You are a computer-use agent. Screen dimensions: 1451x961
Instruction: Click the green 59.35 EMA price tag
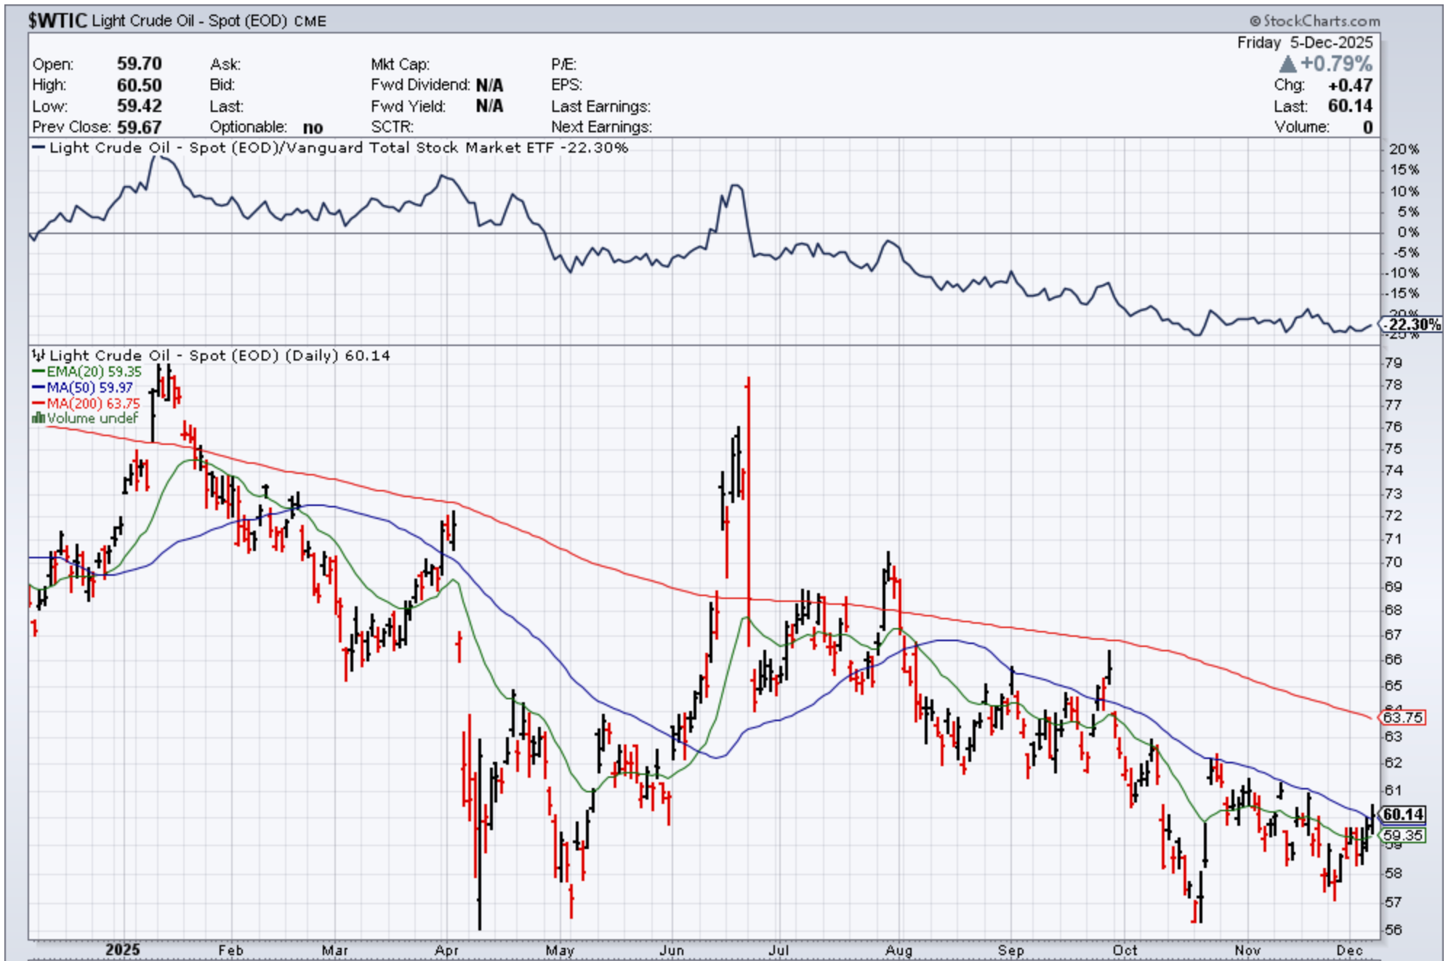[x=1402, y=835]
